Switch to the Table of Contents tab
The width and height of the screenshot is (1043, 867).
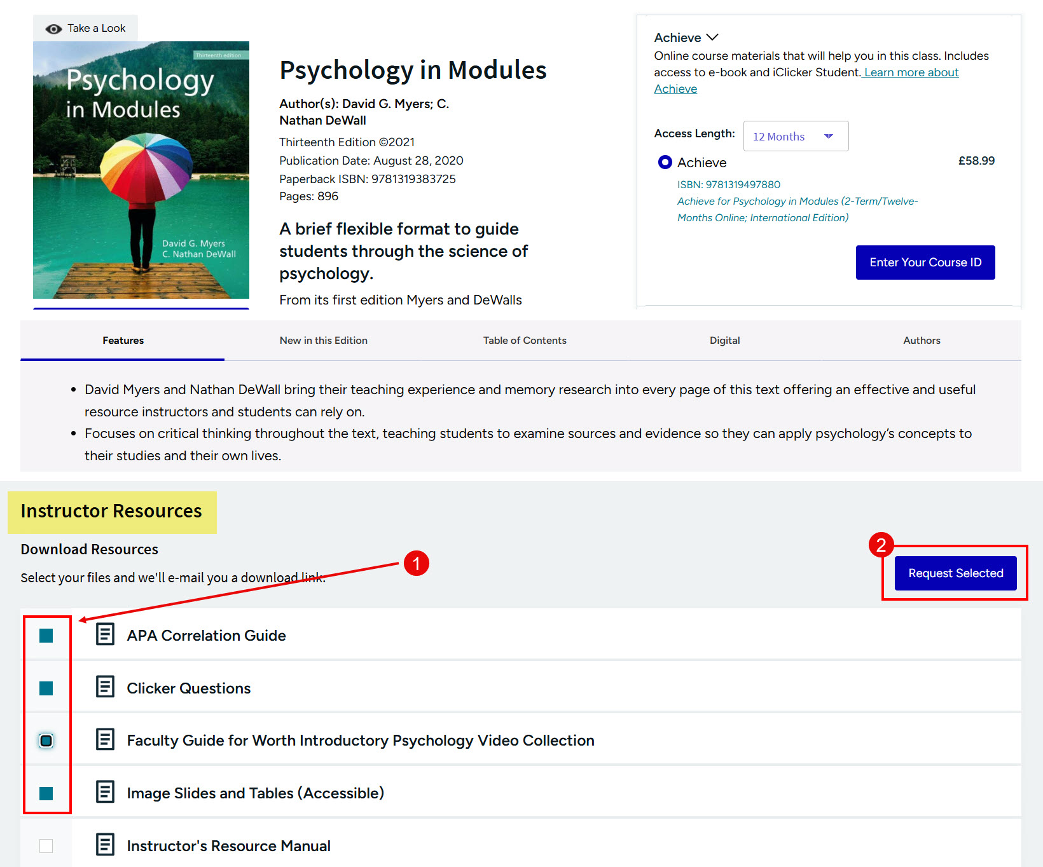[x=524, y=341]
